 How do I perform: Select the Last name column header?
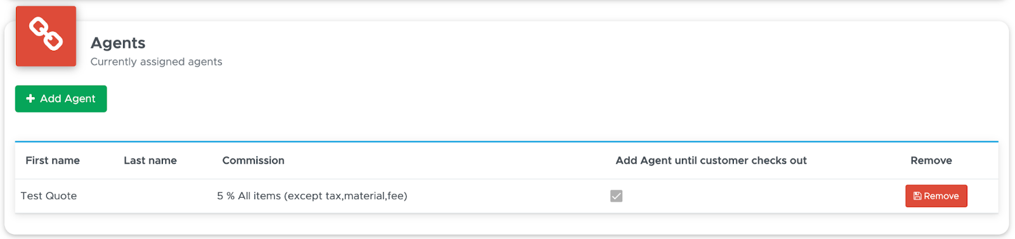click(150, 160)
